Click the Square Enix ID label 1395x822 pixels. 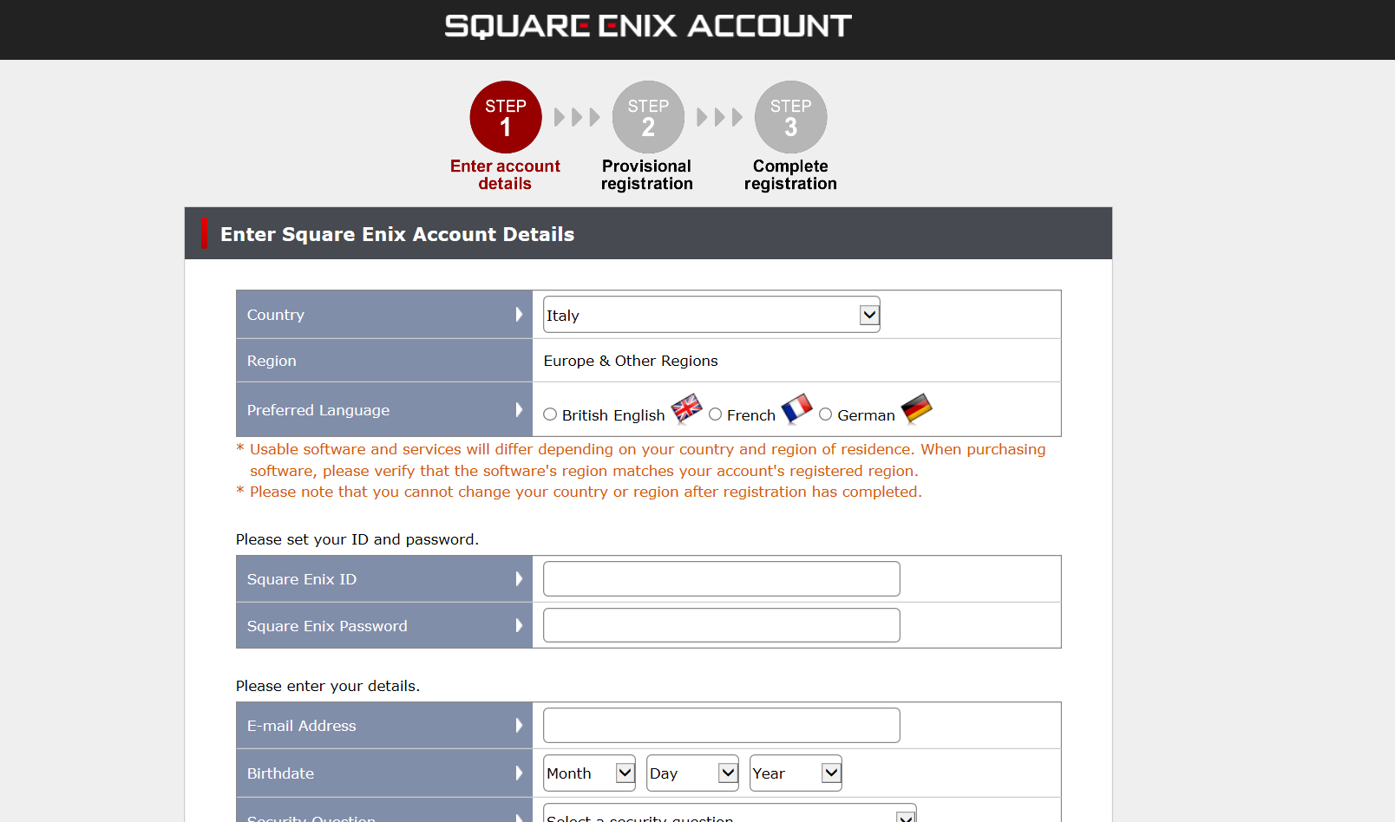(x=302, y=579)
